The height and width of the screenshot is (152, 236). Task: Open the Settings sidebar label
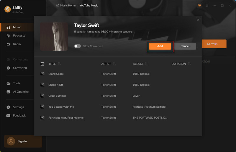tap(19, 107)
